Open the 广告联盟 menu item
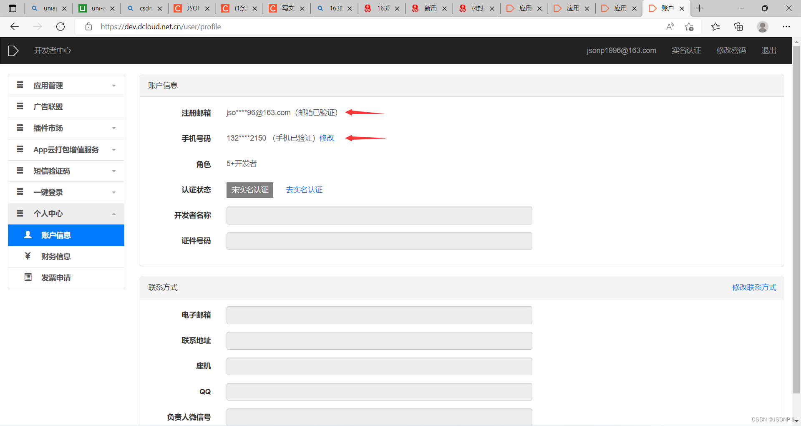The image size is (801, 426). (x=66, y=107)
